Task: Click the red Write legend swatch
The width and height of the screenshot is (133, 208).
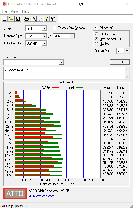Action: click(56, 87)
